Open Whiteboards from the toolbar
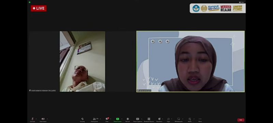This screenshot has width=273, height=123. [178, 120]
